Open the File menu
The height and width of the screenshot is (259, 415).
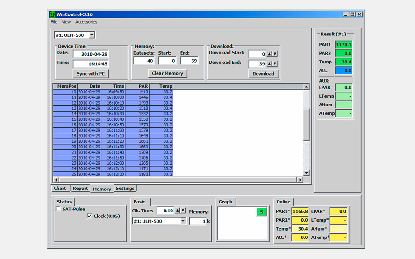coord(54,22)
